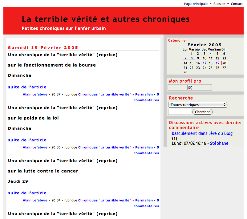Open the Contact link in top navigation
The height and width of the screenshot is (219, 247).
point(237,4)
